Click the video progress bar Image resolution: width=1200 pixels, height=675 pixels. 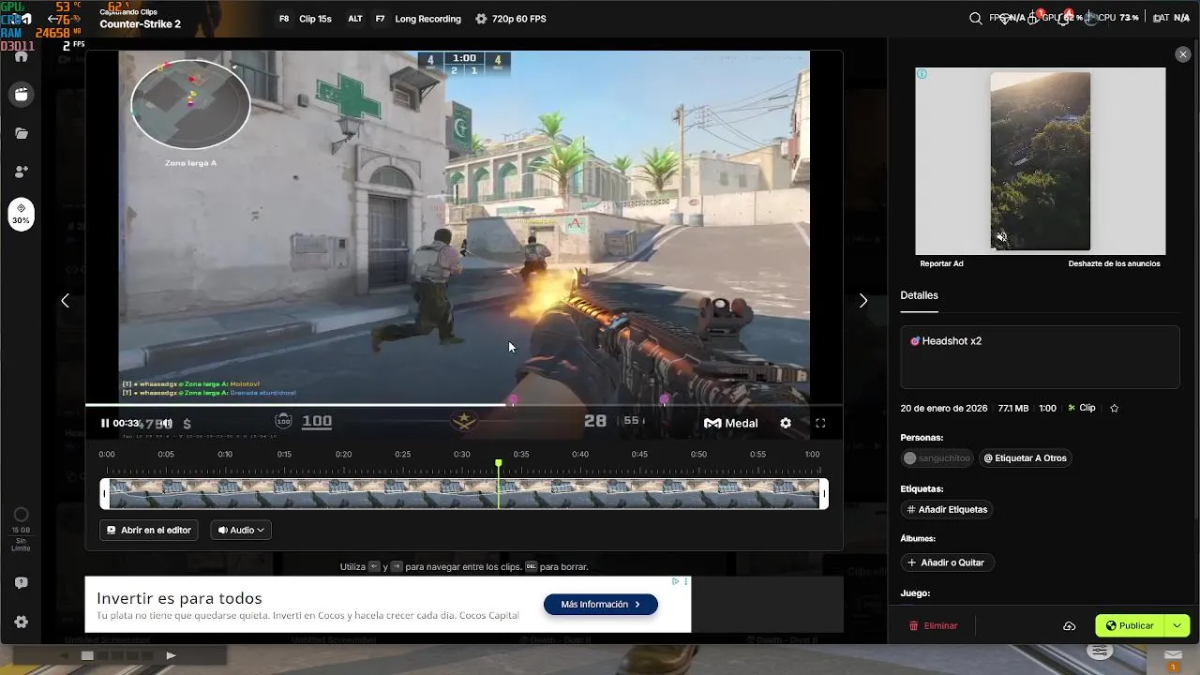(x=464, y=405)
